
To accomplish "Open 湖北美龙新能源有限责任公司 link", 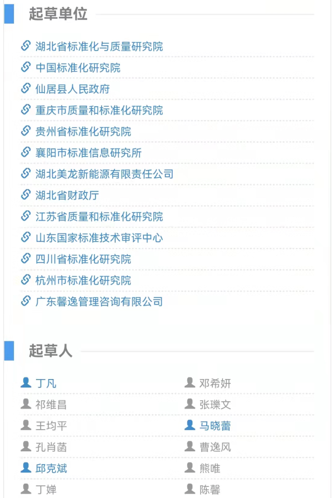I will 104,174.
